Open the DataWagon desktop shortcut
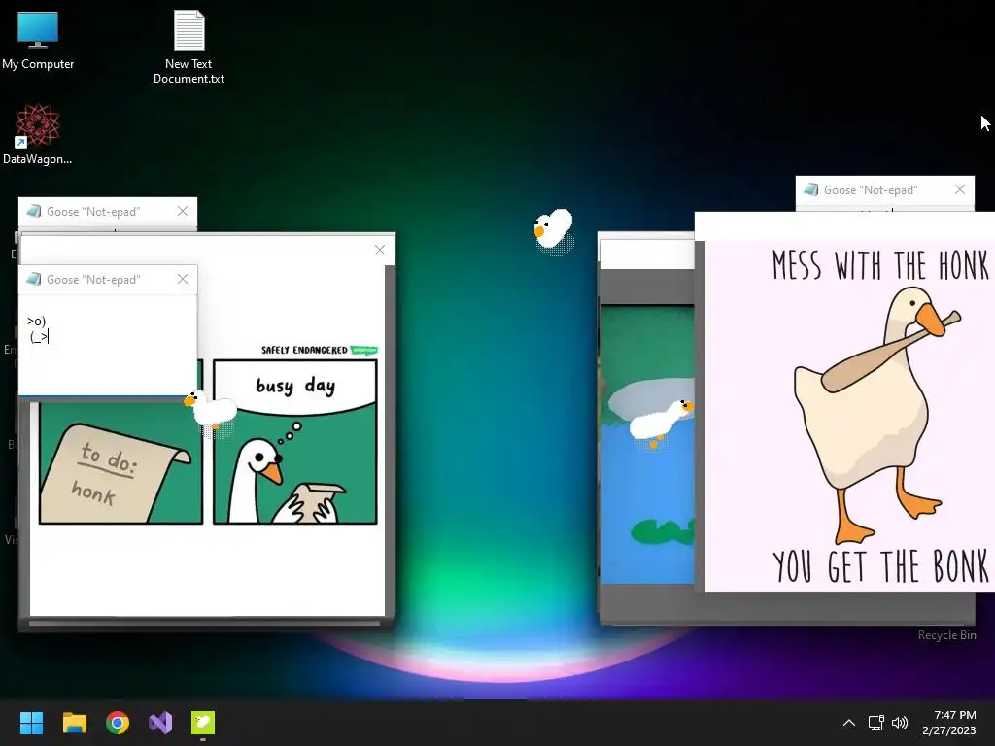 pos(38,134)
